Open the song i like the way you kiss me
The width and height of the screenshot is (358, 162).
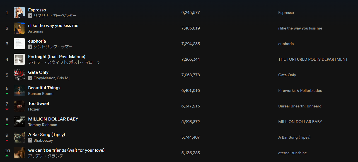click(x=53, y=25)
